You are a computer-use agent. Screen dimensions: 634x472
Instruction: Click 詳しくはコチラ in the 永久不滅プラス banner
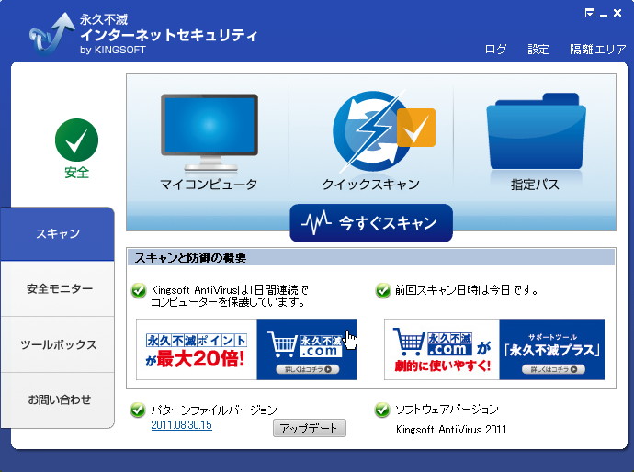[553, 369]
